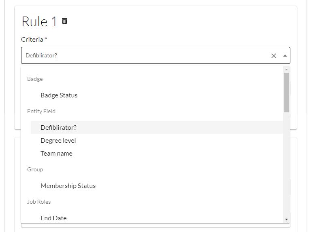
Task: Select Team name entity field
Action: coord(56,154)
